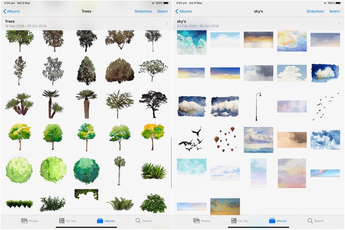This screenshot has height=230, width=345.
Task: Tap Albums tab icon in sky's pane
Action: click(x=272, y=221)
